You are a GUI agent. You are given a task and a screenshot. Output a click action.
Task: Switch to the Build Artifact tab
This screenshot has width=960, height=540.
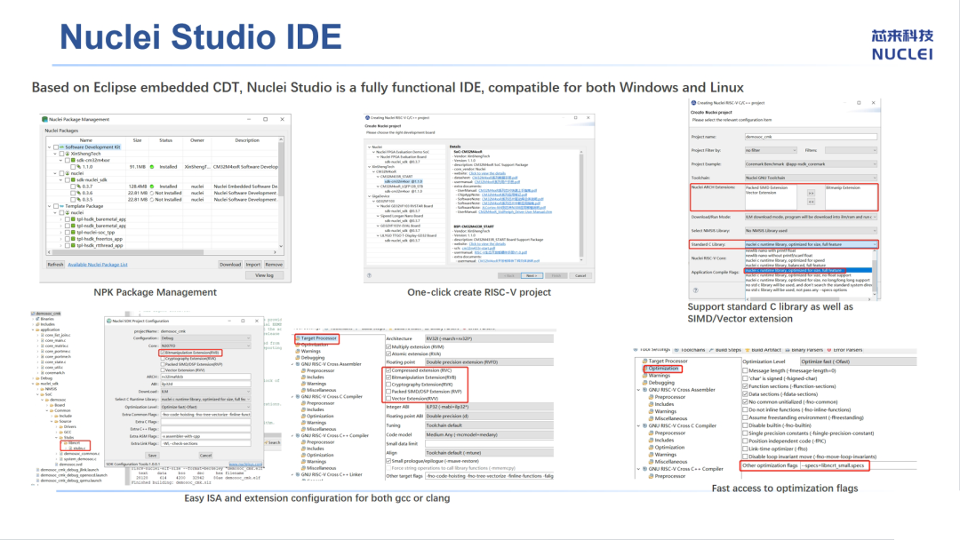pos(763,351)
